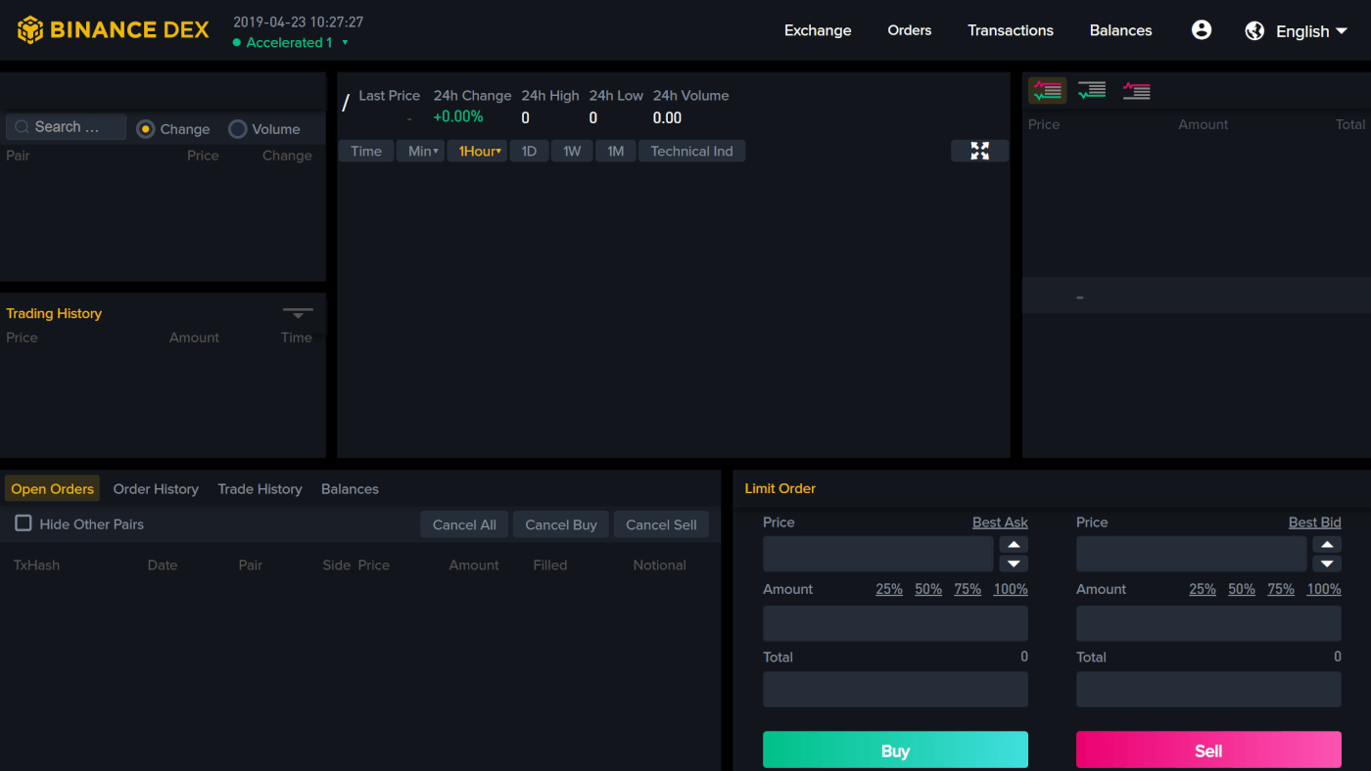Increase buy price with up arrow
1371x771 pixels.
pos(1013,545)
